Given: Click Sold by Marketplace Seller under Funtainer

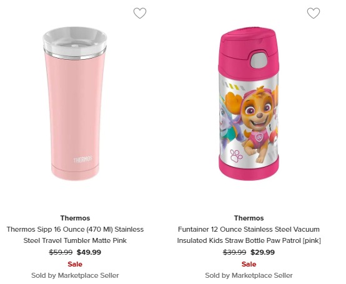Looking at the screenshot, I should pyautogui.click(x=249, y=275).
